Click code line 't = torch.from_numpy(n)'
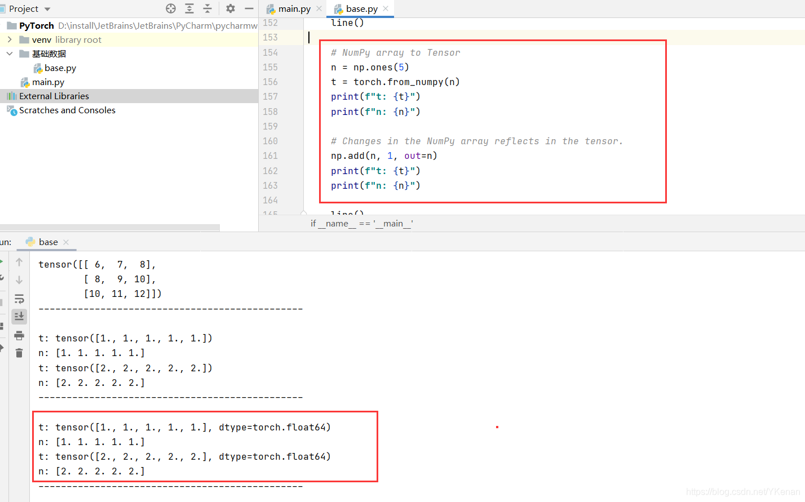 tap(395, 82)
